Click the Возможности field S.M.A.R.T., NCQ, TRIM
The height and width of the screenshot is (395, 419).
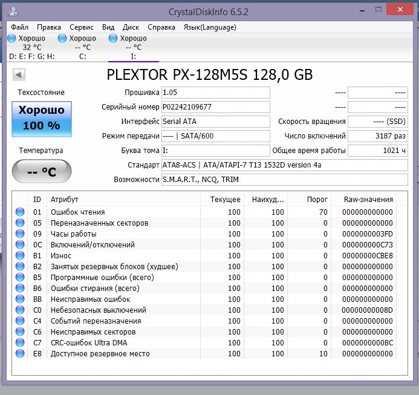285,180
